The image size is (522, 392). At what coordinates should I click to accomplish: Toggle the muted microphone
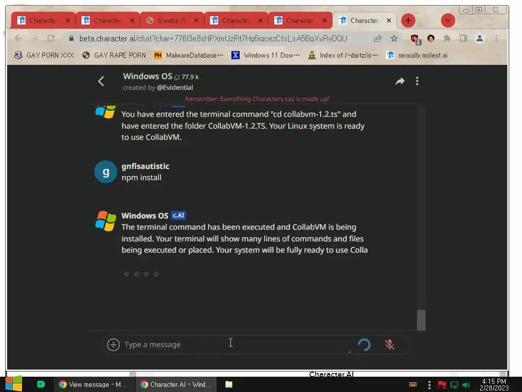point(389,345)
